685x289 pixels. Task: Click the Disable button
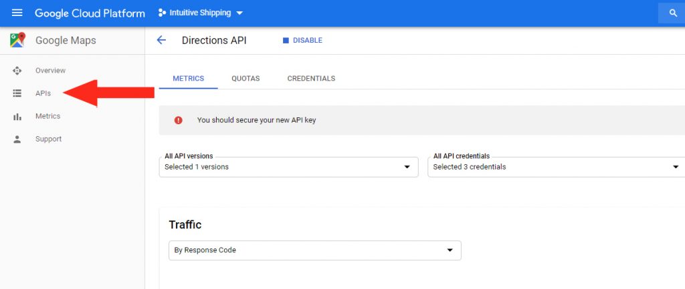pos(303,40)
